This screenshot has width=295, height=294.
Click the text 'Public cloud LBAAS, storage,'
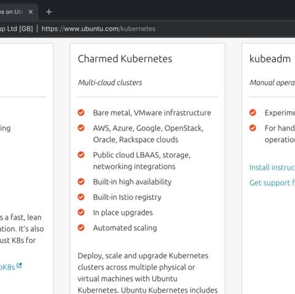pos(142,155)
